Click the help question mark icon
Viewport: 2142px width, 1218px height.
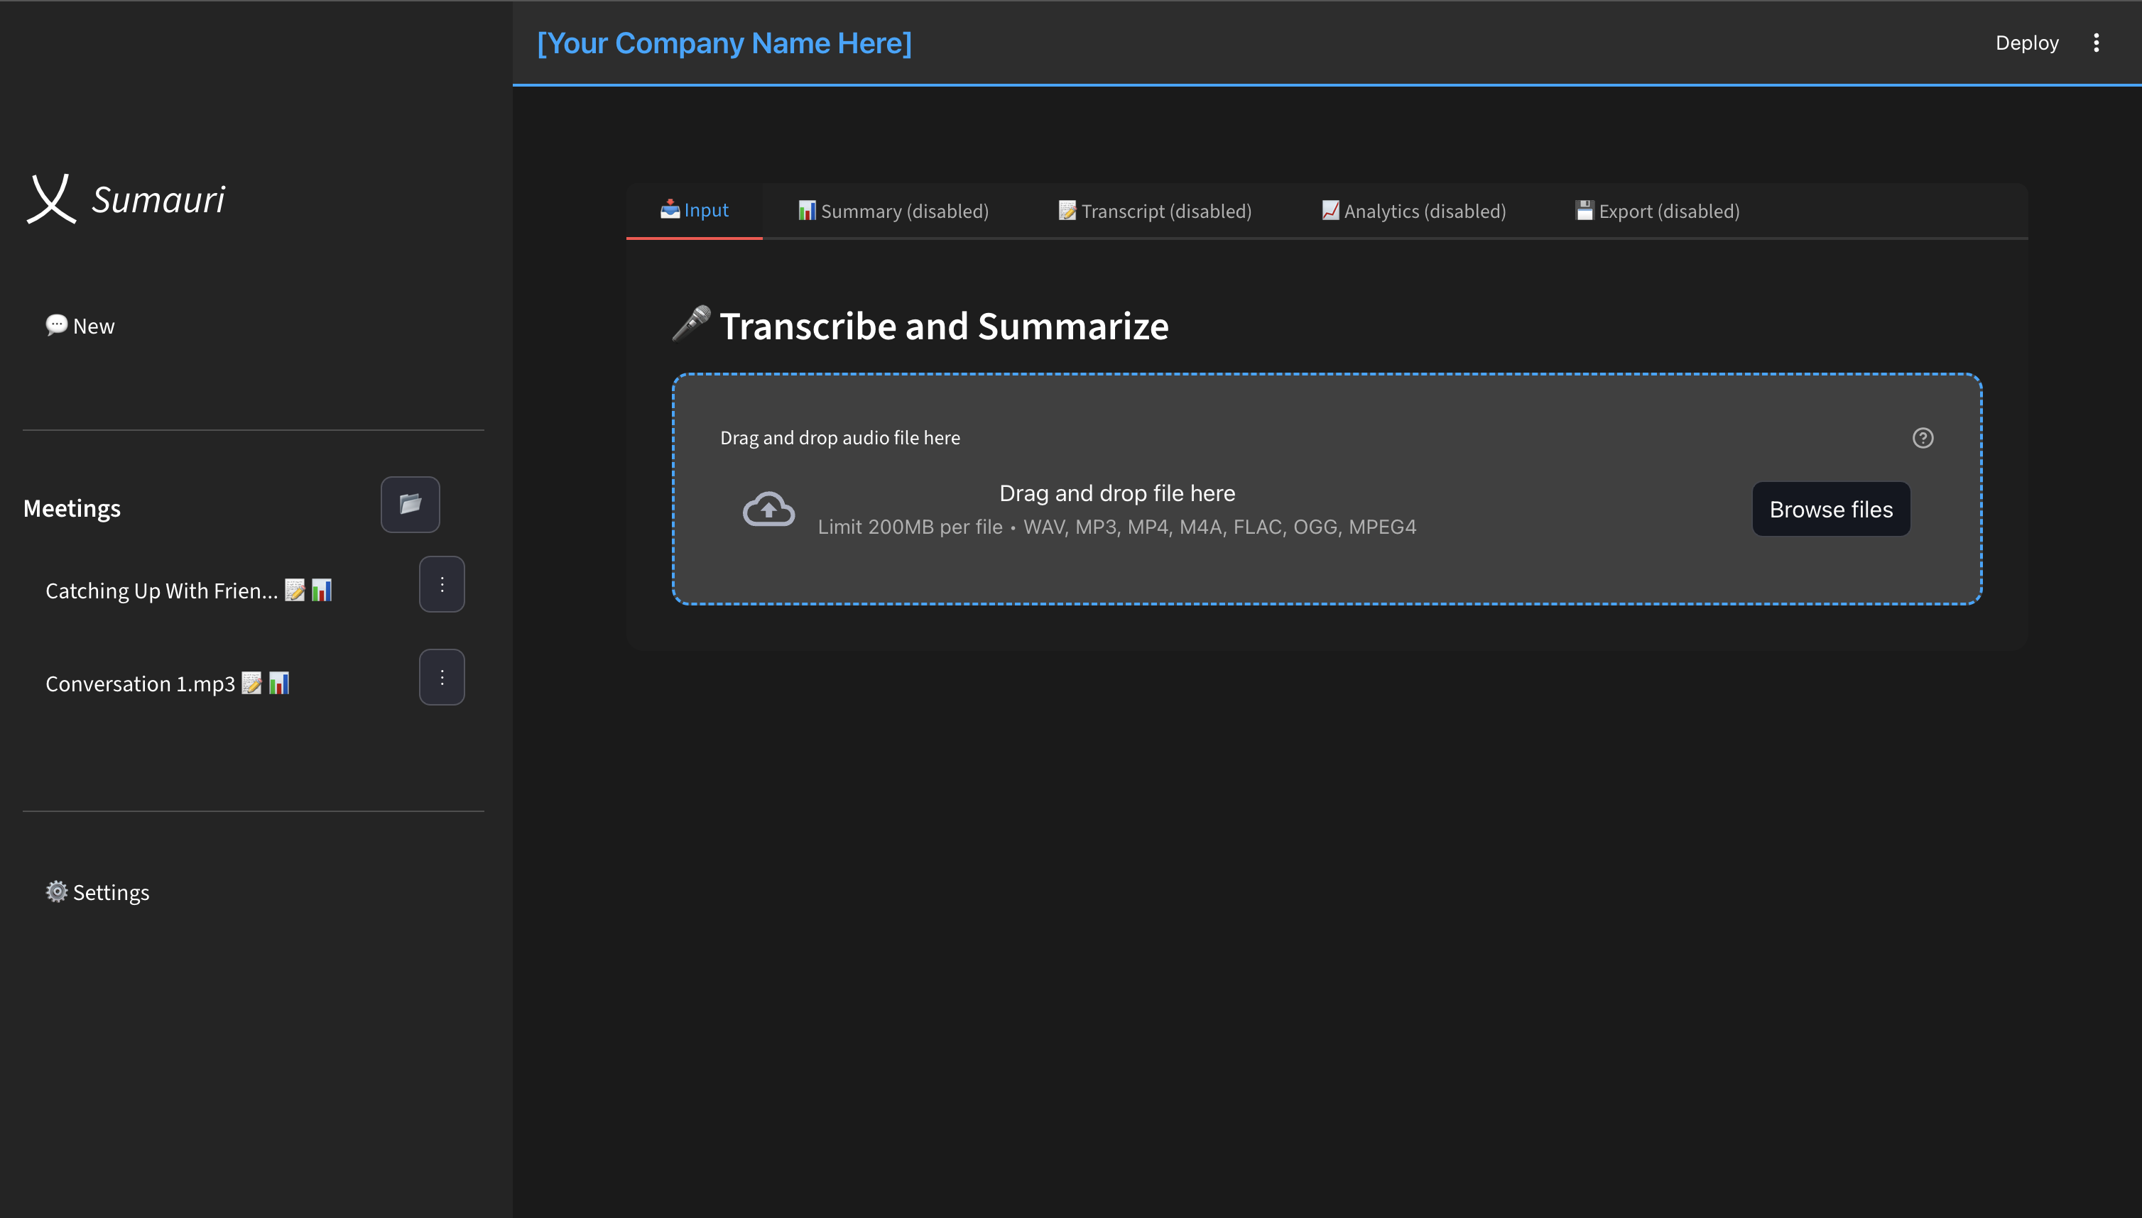(x=1923, y=439)
